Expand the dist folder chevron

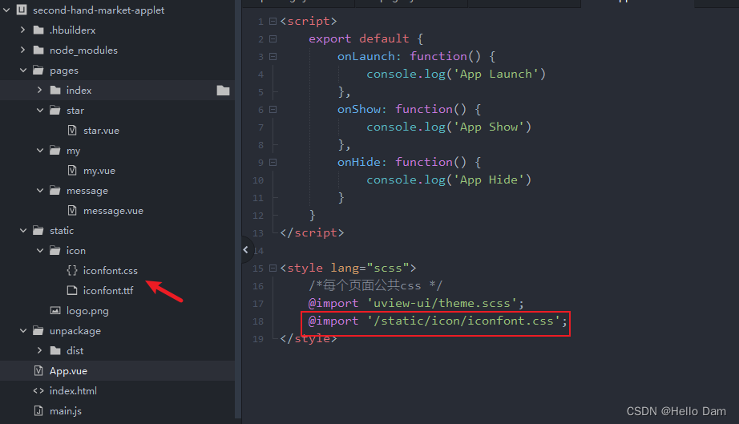(x=39, y=350)
